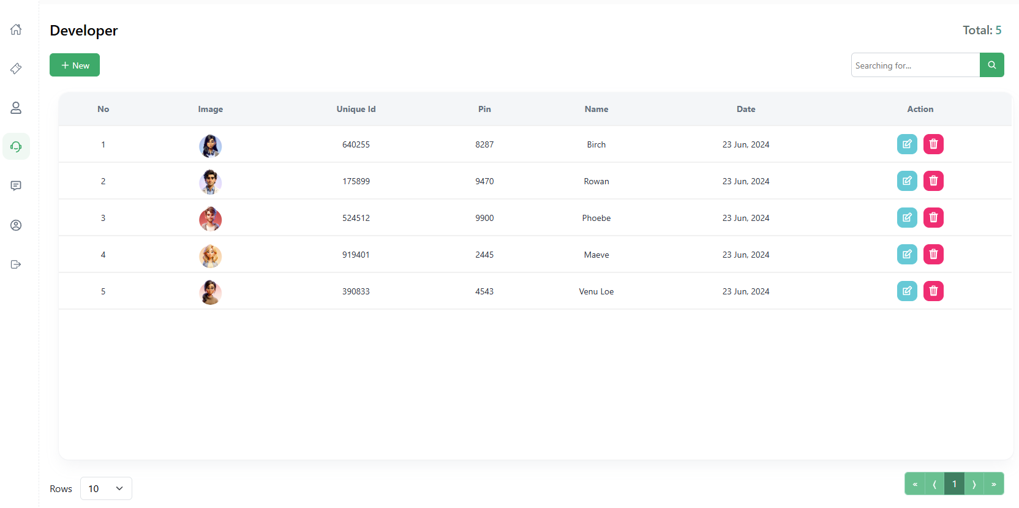This screenshot has width=1019, height=508.
Task: Open the home icon in sidebar
Action: pos(16,29)
